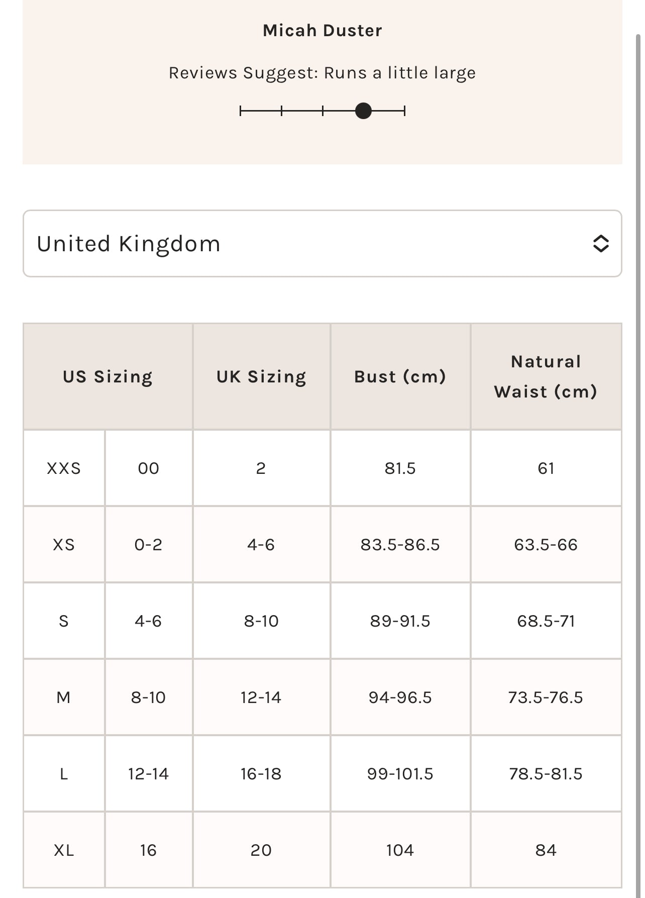Click the bust value 89-91.5 cell

[x=400, y=621]
